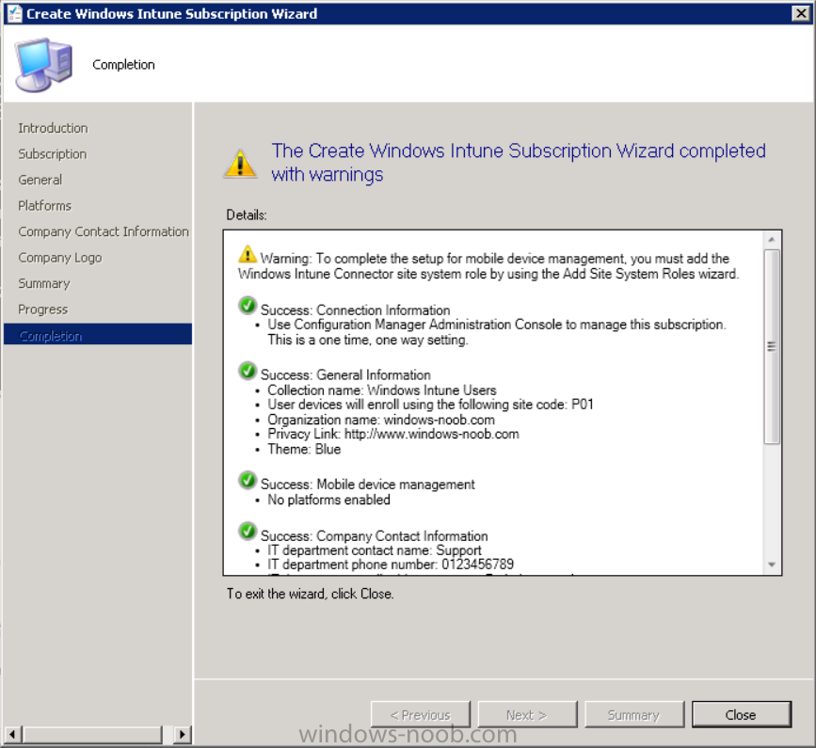Image resolution: width=816 pixels, height=748 pixels.
Task: Click details scrollbar down arrow
Action: pyautogui.click(x=772, y=565)
